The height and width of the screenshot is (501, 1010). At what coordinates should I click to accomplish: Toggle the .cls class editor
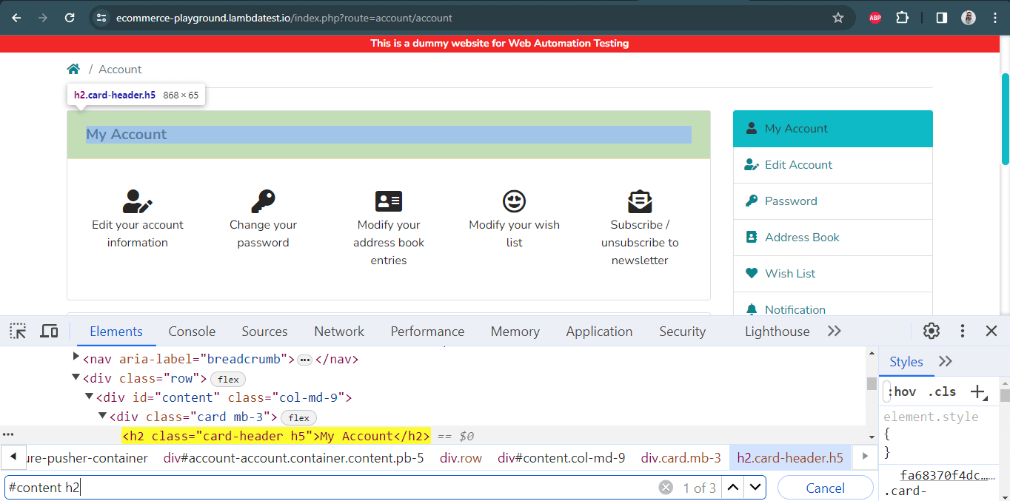[942, 391]
